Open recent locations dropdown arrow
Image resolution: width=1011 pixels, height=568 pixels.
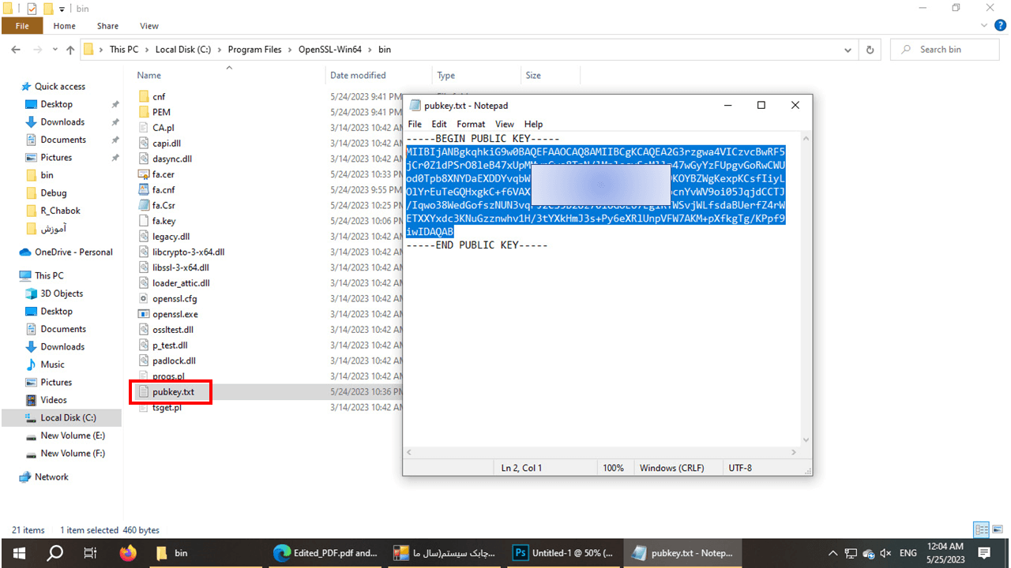pyautogui.click(x=54, y=50)
